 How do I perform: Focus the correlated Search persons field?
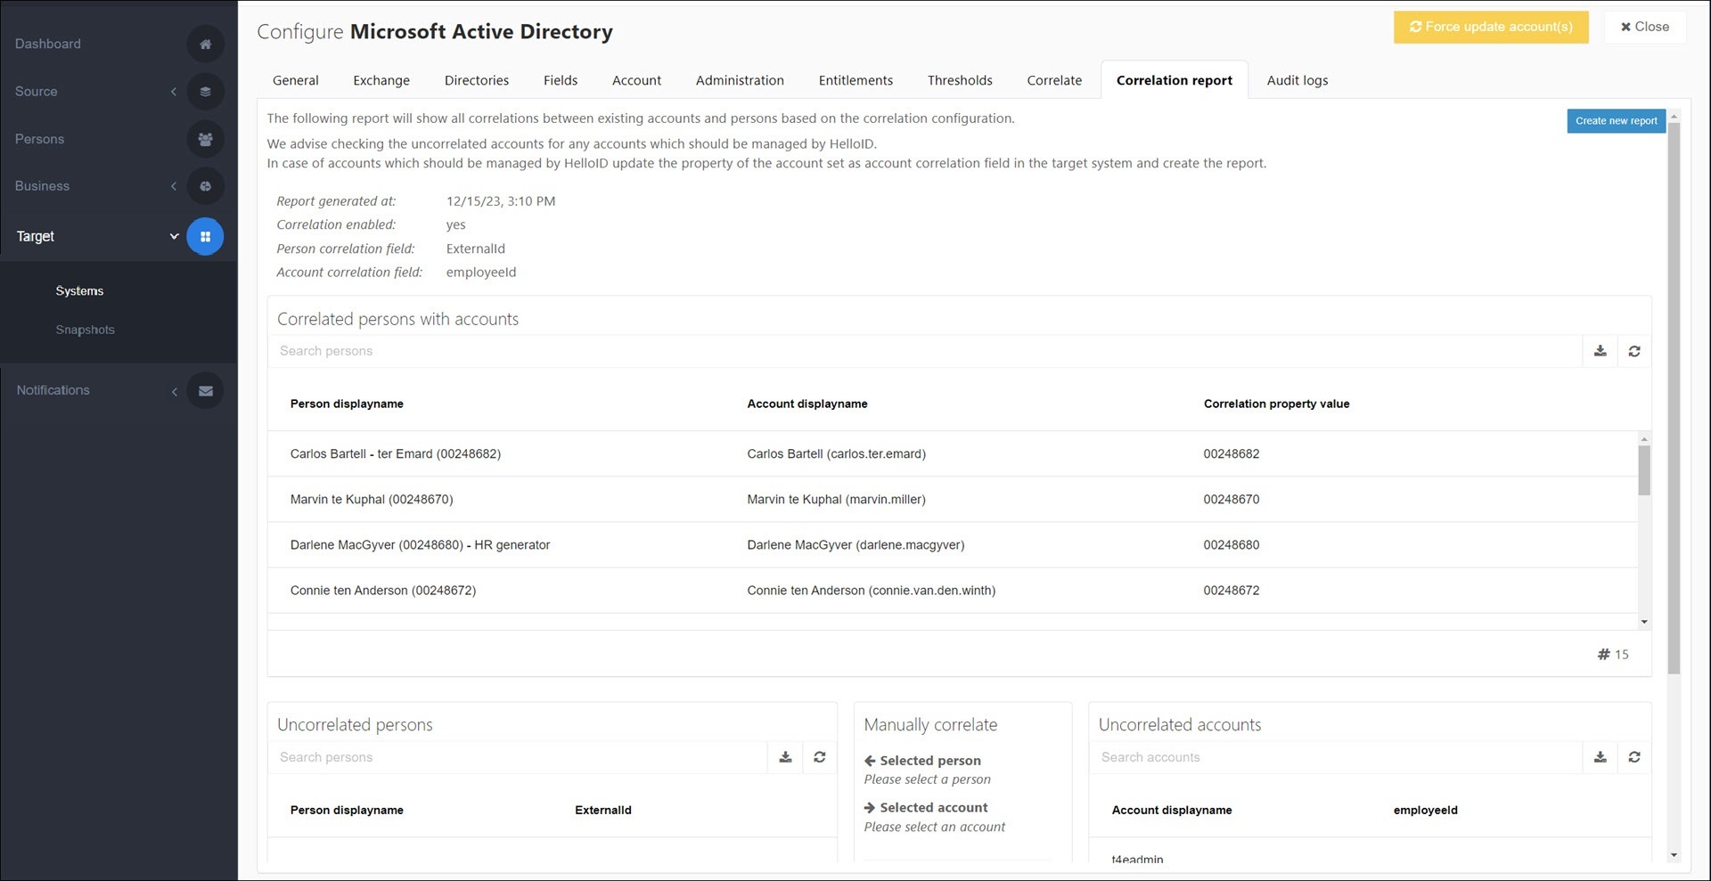coord(925,351)
